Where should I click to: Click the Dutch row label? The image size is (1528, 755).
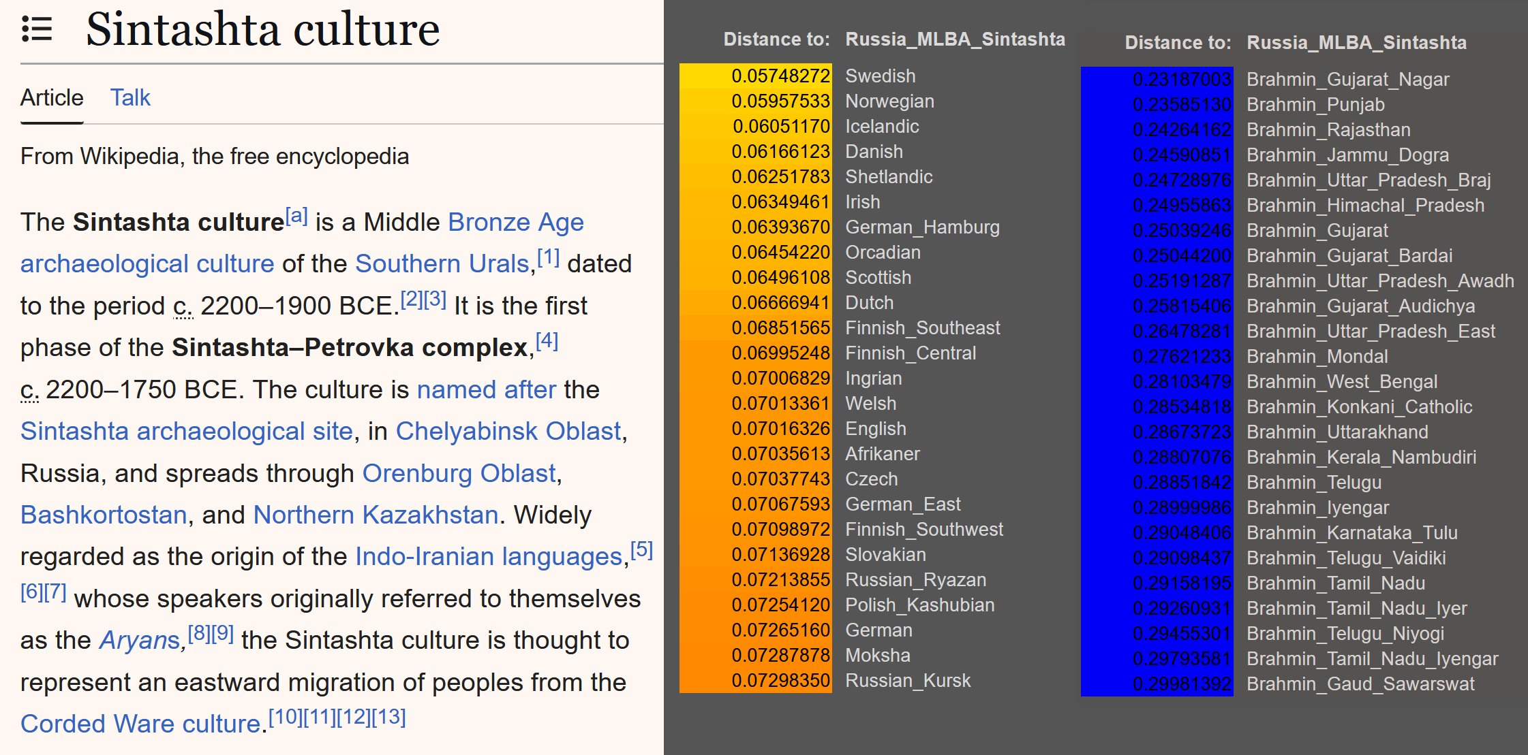point(869,303)
